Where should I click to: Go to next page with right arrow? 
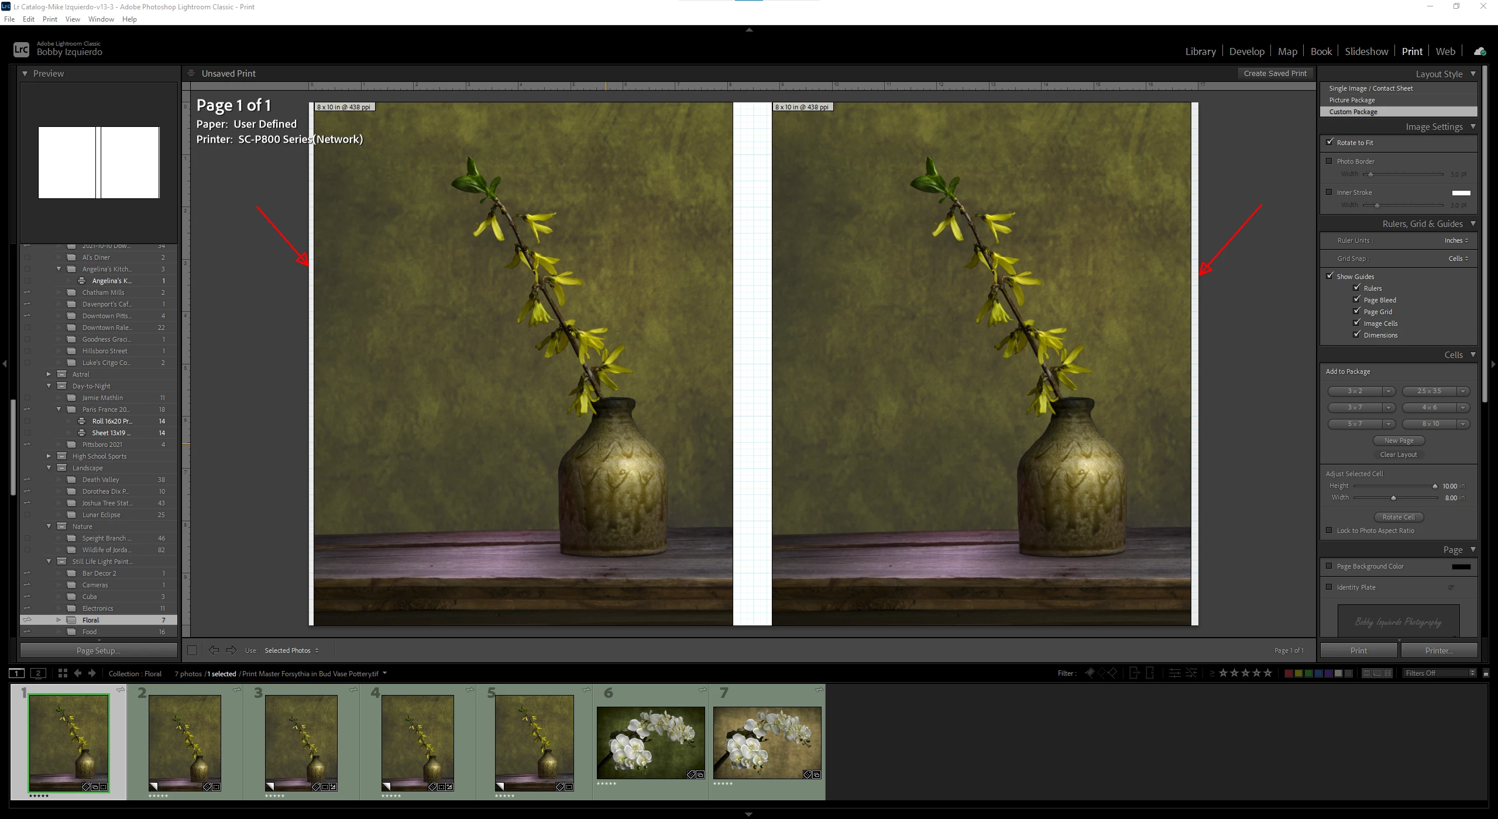pyautogui.click(x=232, y=651)
